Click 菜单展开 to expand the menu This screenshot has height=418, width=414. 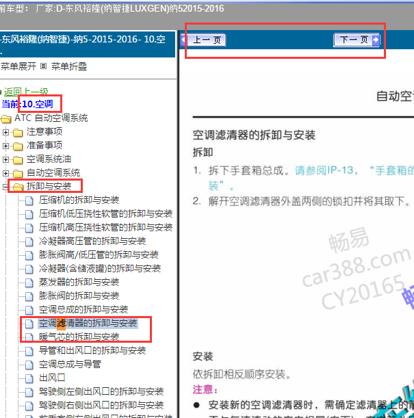click(18, 66)
